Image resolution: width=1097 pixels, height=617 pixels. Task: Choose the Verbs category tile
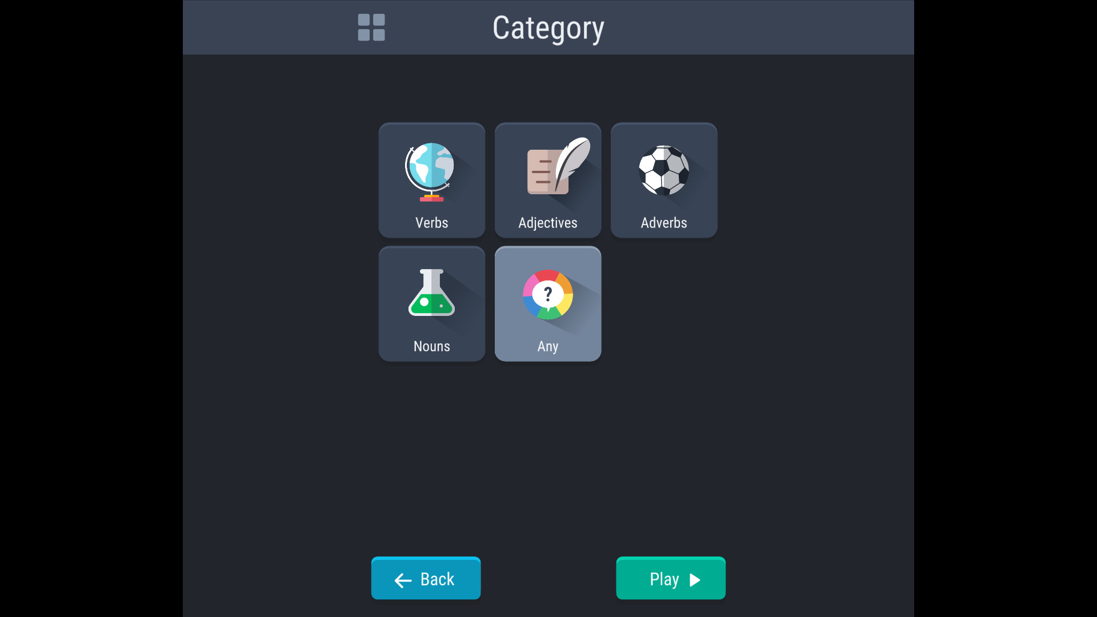tap(431, 180)
